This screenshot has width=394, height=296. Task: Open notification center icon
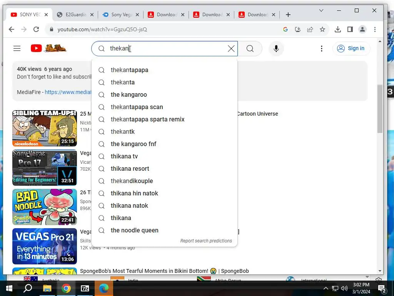(x=381, y=288)
